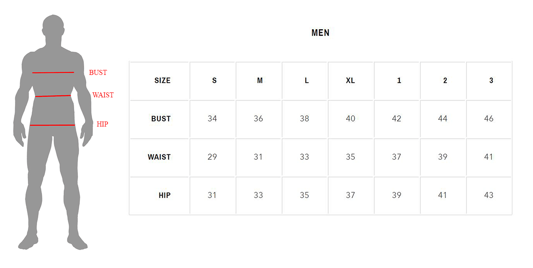Click the HIP row label in the table

point(164,195)
